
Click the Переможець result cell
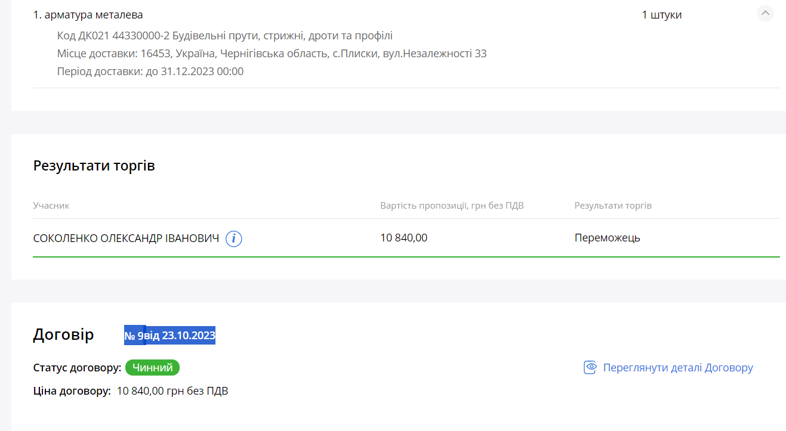point(607,238)
